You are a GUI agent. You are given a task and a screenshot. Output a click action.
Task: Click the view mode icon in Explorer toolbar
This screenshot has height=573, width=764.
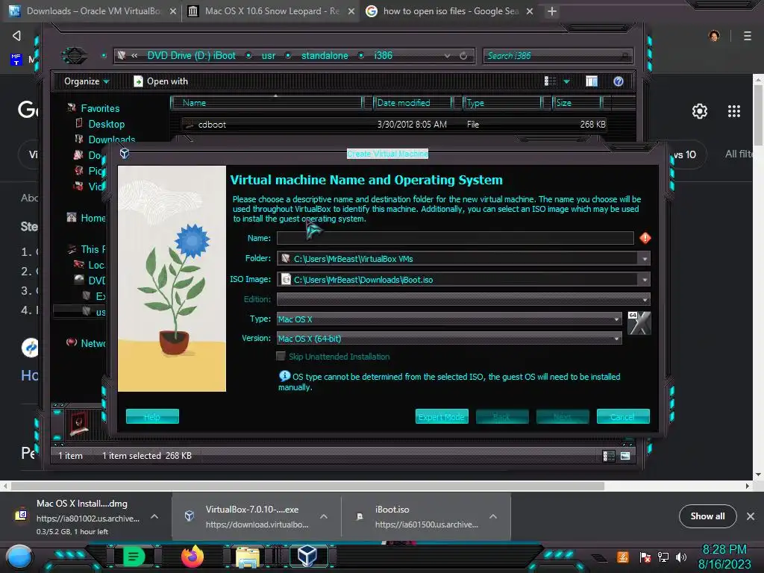pyautogui.click(x=550, y=81)
